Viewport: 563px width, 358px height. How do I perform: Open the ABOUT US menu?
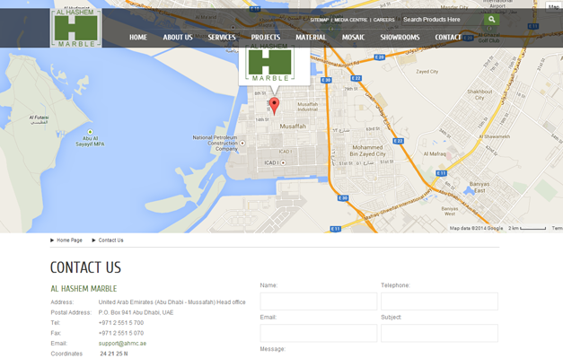pos(178,38)
